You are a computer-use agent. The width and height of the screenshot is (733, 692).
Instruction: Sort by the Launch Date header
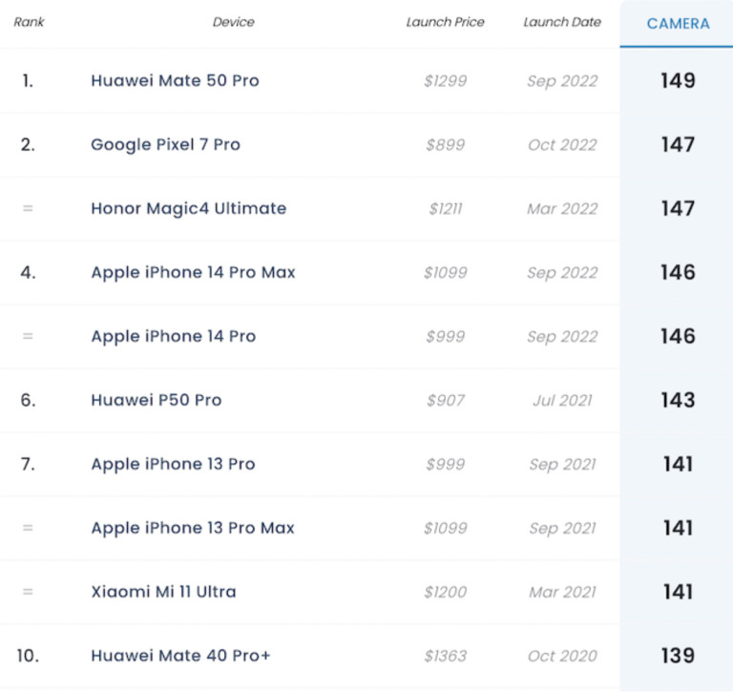tap(562, 22)
